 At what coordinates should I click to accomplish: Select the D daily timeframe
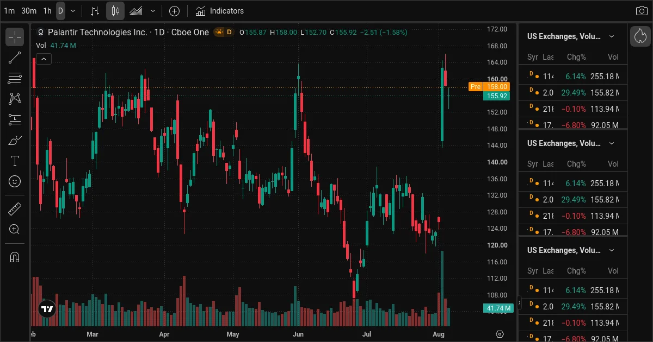(x=60, y=11)
